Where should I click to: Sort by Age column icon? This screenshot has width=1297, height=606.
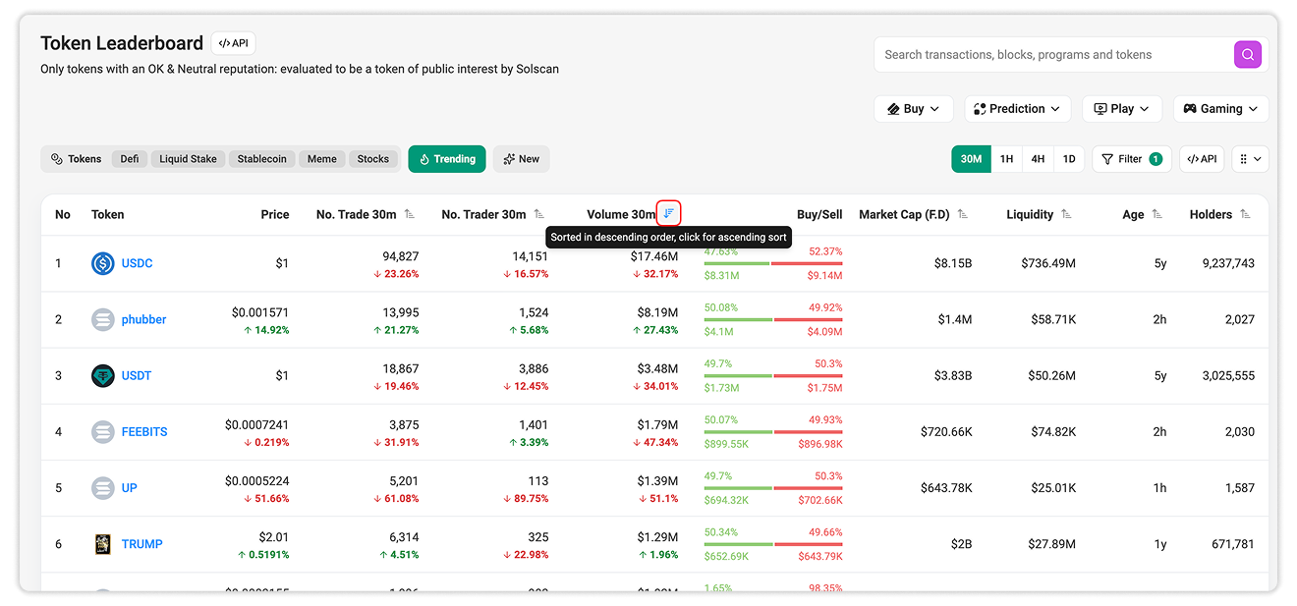pyautogui.click(x=1156, y=214)
